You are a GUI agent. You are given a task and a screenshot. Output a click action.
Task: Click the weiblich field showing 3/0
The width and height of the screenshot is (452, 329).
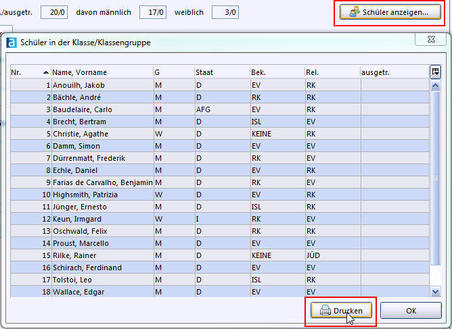pyautogui.click(x=225, y=12)
